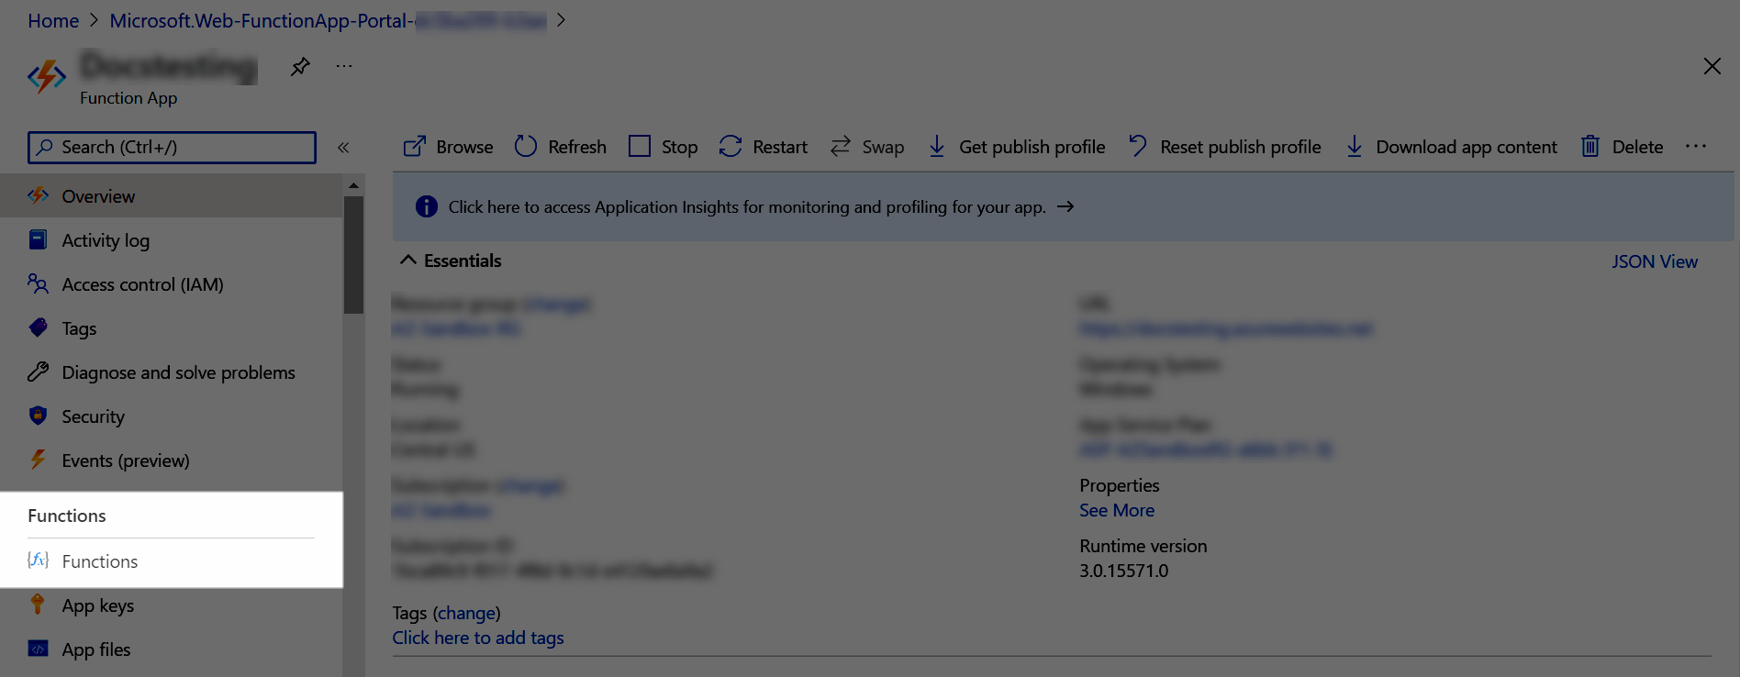This screenshot has width=1740, height=677.
Task: Click the Microsoft.Web-FunctionApp-Portal breadcrumb link
Action: click(328, 20)
